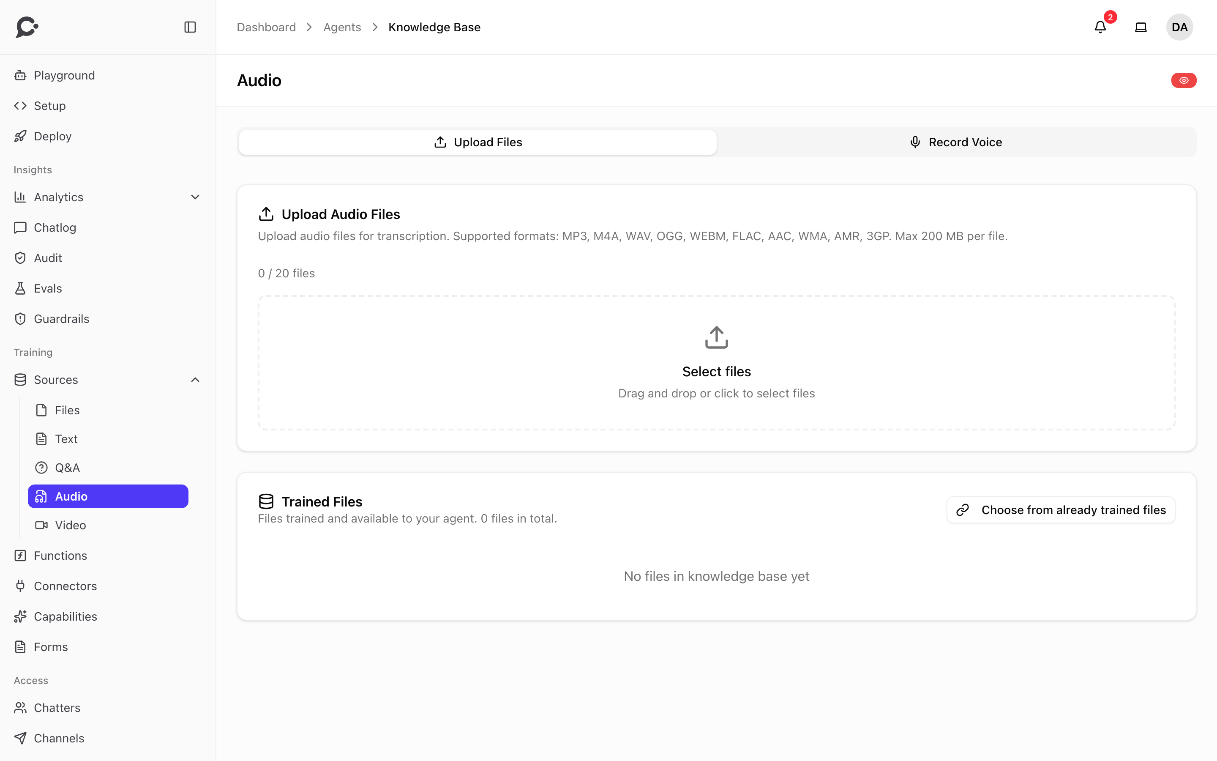The image size is (1217, 761).
Task: Go to Agents breadcrumb
Action: pyautogui.click(x=342, y=27)
